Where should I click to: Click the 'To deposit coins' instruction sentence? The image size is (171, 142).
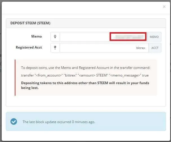pos(86,68)
